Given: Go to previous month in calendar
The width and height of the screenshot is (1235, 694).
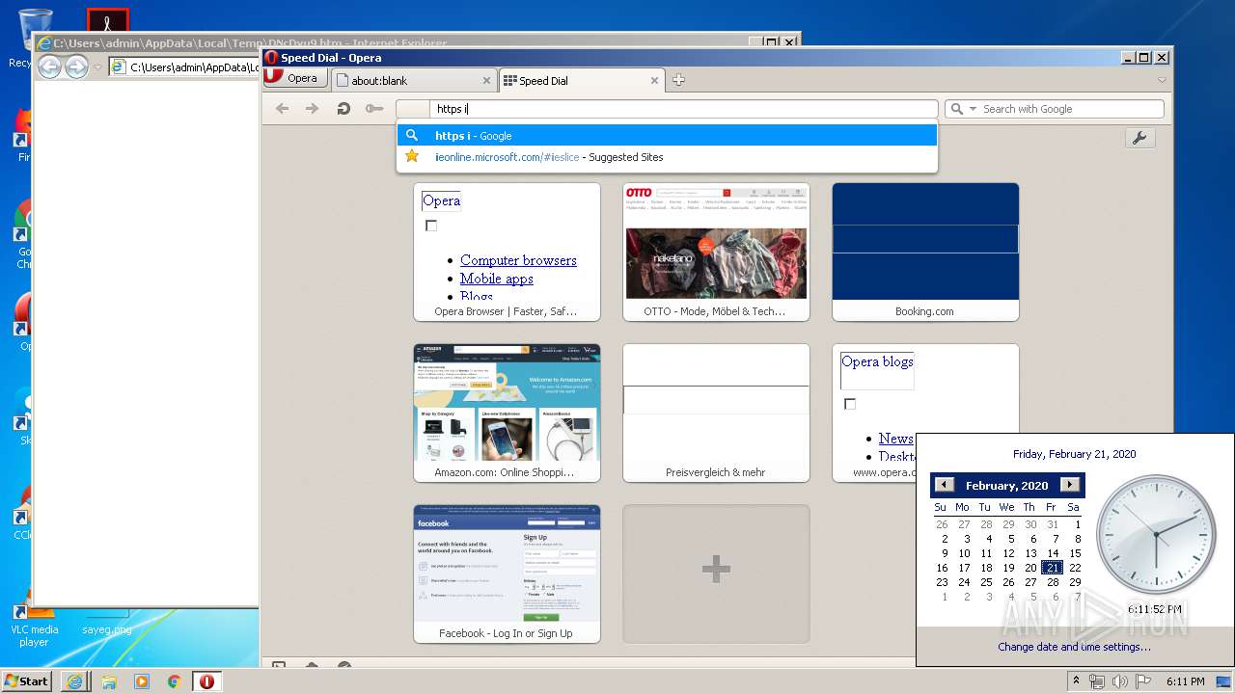Looking at the screenshot, I should [945, 485].
